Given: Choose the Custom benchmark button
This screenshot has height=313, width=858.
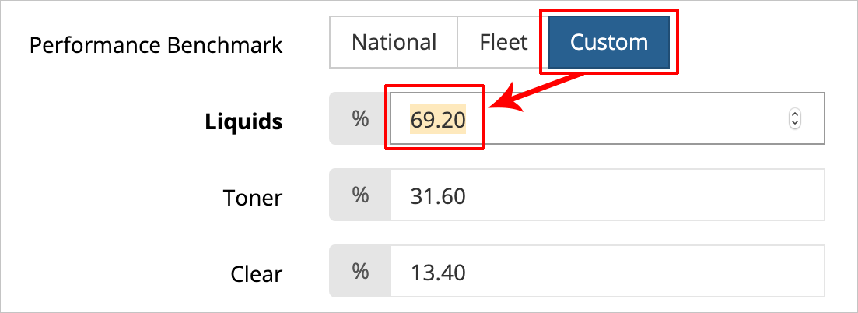Looking at the screenshot, I should (x=608, y=42).
